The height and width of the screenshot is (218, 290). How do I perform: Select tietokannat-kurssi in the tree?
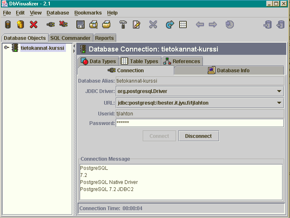(43, 48)
